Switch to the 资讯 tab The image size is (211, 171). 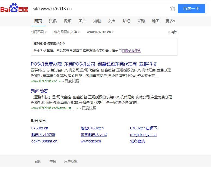coord(53,21)
